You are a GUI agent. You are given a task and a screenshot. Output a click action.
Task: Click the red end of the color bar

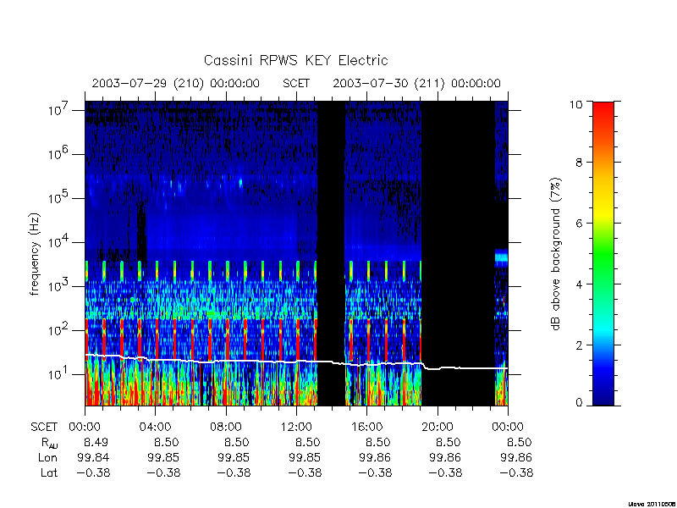point(603,113)
